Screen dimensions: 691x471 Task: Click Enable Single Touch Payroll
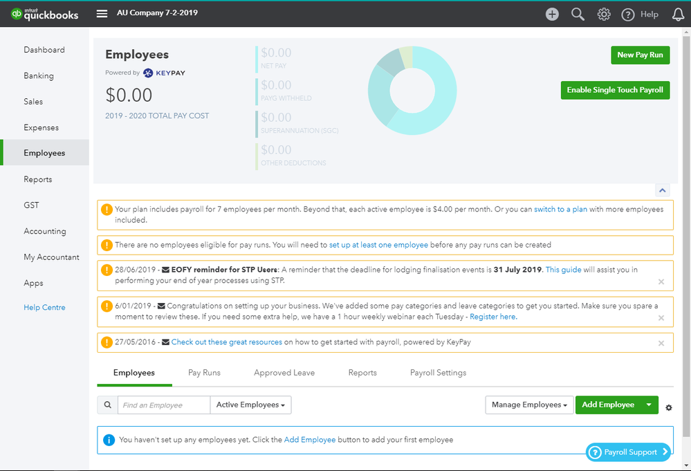pyautogui.click(x=615, y=90)
